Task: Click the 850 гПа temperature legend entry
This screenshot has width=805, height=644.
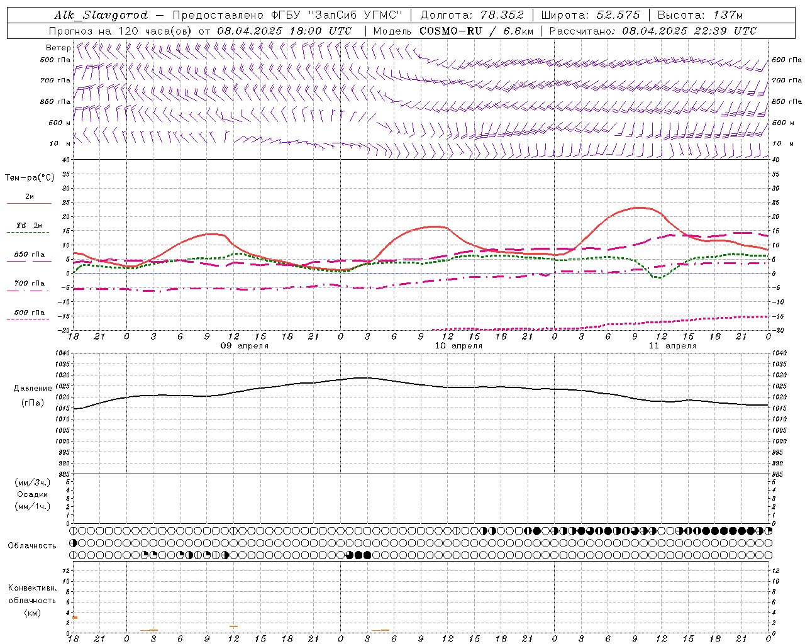Action: pos(30,255)
